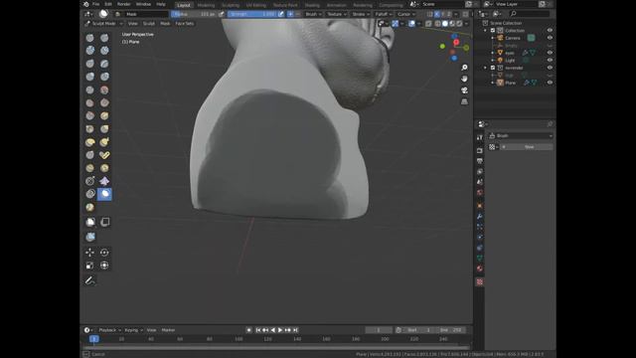Select the Draw Sharp brush

click(104, 38)
